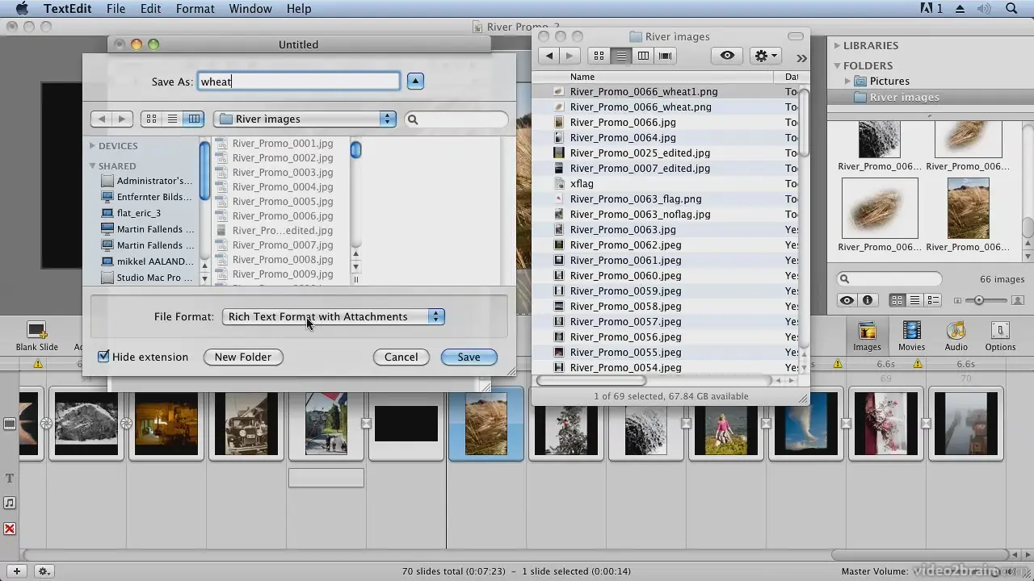Enable column view in the save dialog
1034x581 pixels.
pos(194,119)
